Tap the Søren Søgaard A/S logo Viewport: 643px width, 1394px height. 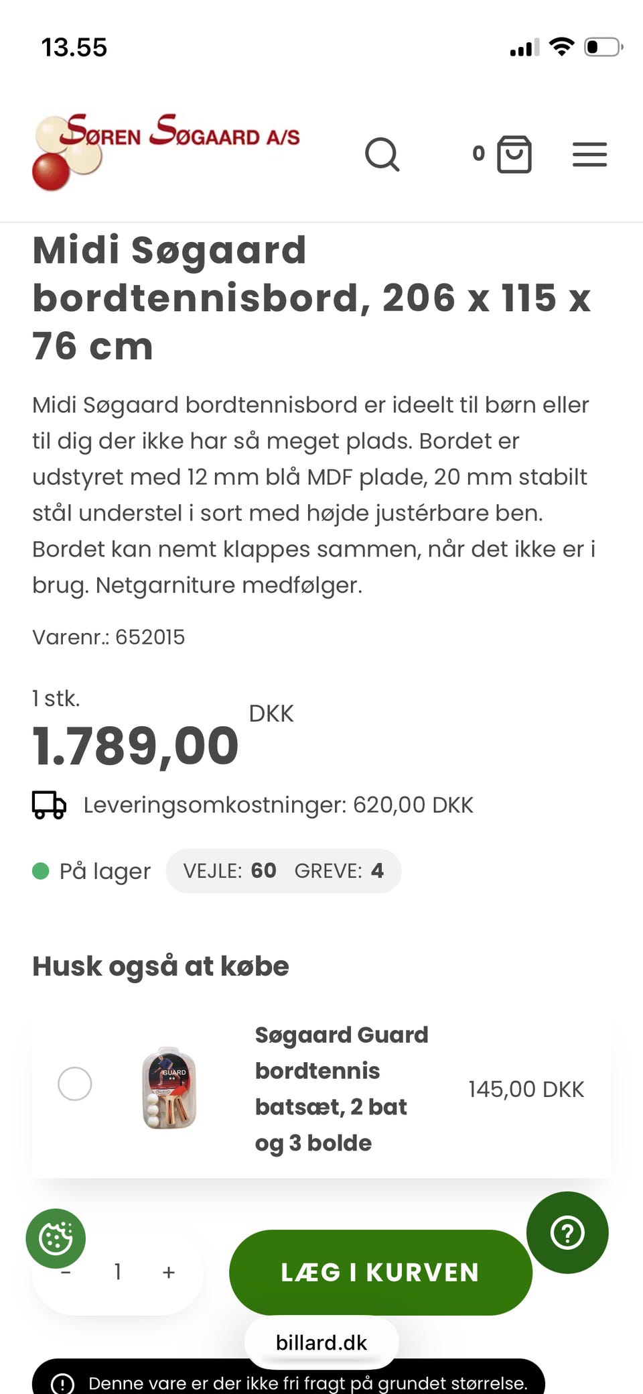point(166,152)
